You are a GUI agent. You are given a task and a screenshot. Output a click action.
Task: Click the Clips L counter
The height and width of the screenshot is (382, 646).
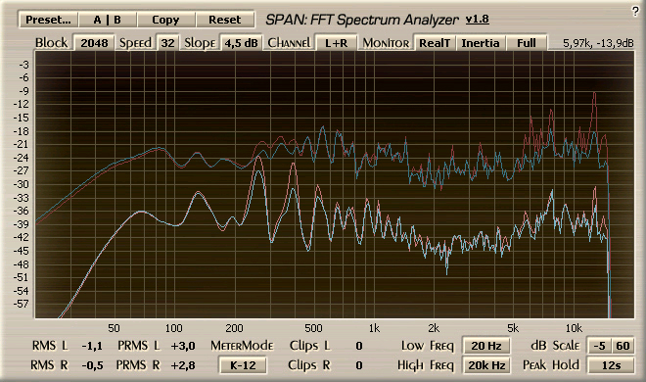[359, 346]
